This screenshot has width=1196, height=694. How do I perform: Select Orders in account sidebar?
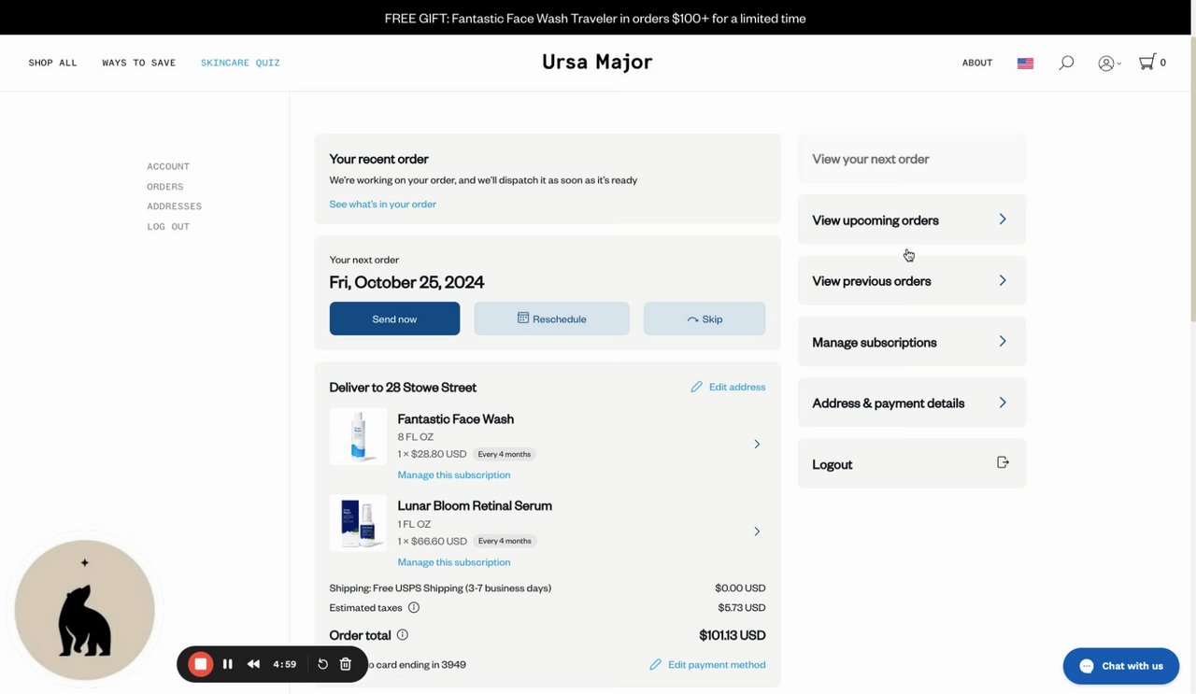pyautogui.click(x=165, y=187)
